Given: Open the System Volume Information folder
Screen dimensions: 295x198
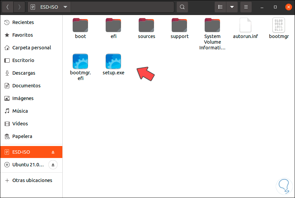Looking at the screenshot, I should coord(212,25).
